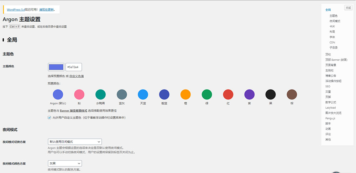Click the 全局 section heading
This screenshot has height=173, width=356.
pos(12,40)
